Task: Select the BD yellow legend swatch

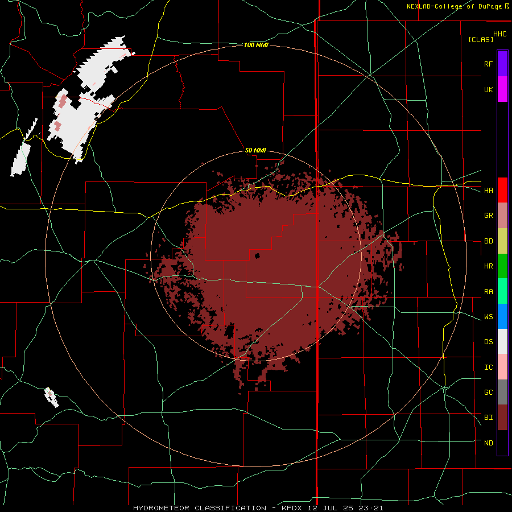Action: 502,241
